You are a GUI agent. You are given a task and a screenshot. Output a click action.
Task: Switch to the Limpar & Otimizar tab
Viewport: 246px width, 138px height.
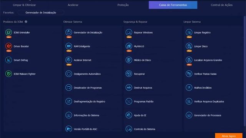pos(24,5)
